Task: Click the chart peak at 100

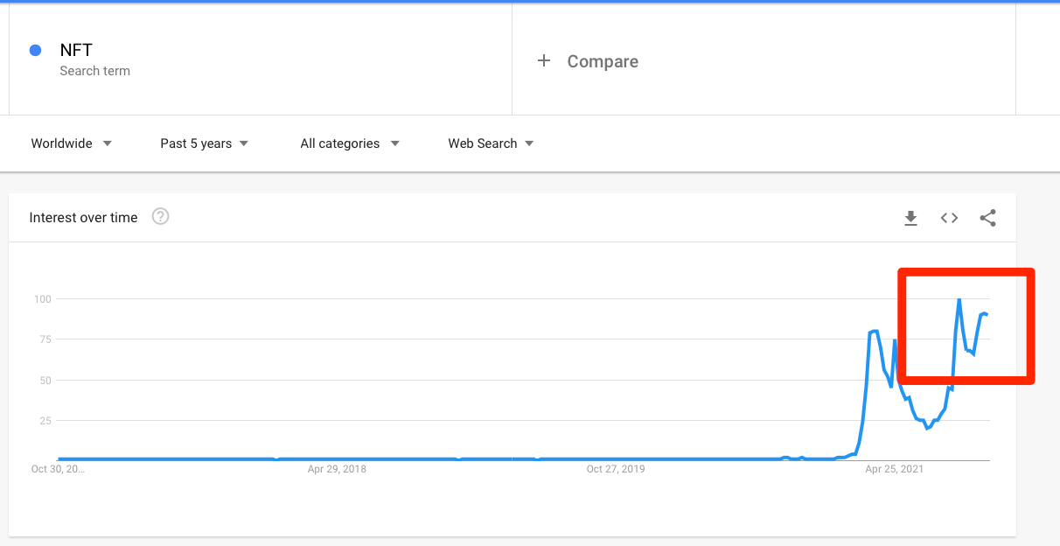Action: (959, 300)
